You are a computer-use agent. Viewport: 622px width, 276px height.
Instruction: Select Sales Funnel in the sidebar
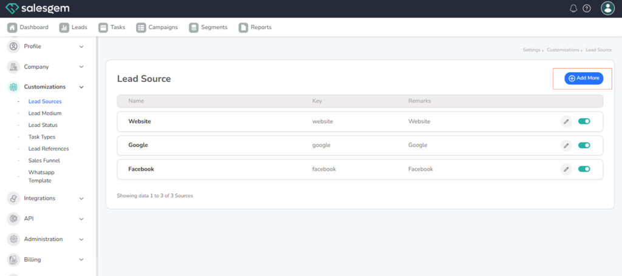[x=44, y=161]
